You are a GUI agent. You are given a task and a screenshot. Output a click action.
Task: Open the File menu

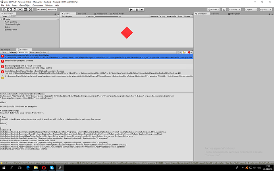(x=3, y=5)
